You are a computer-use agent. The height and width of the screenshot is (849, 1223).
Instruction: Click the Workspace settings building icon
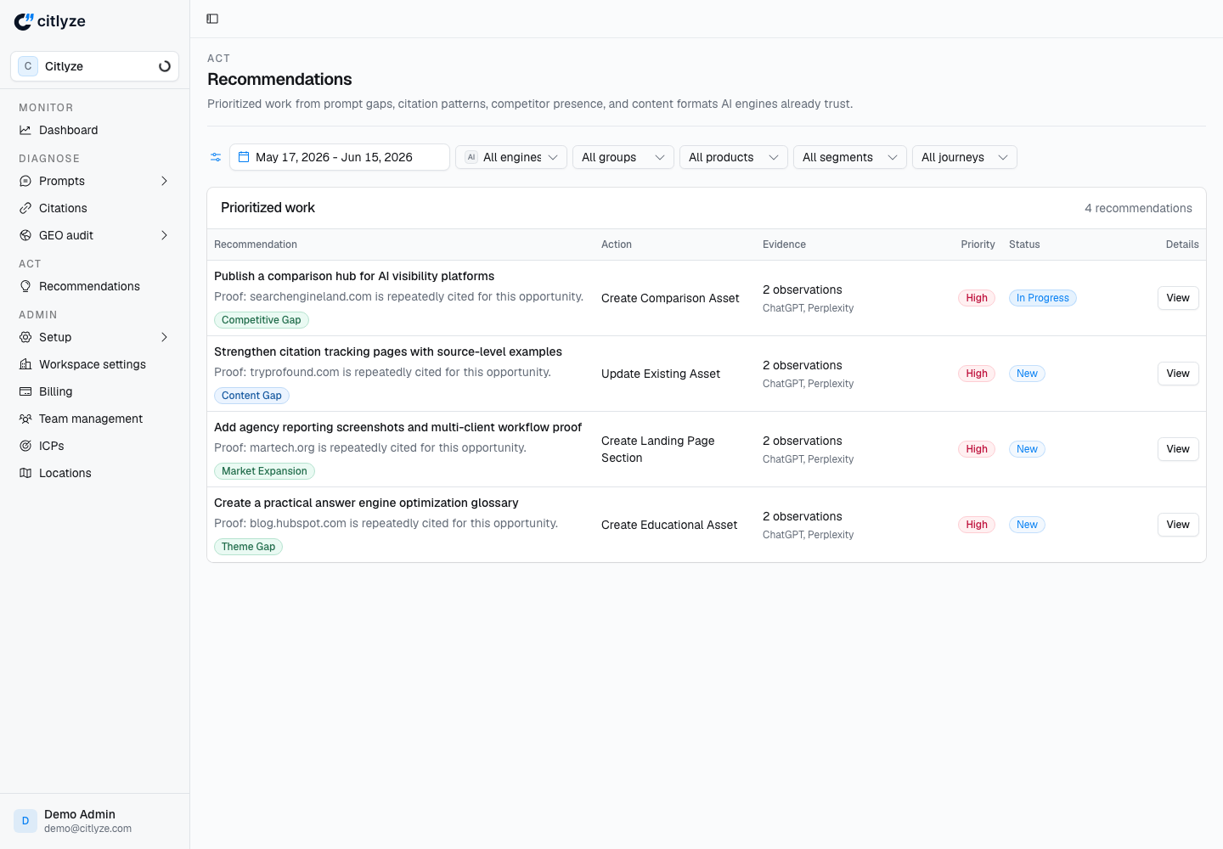pyautogui.click(x=25, y=364)
